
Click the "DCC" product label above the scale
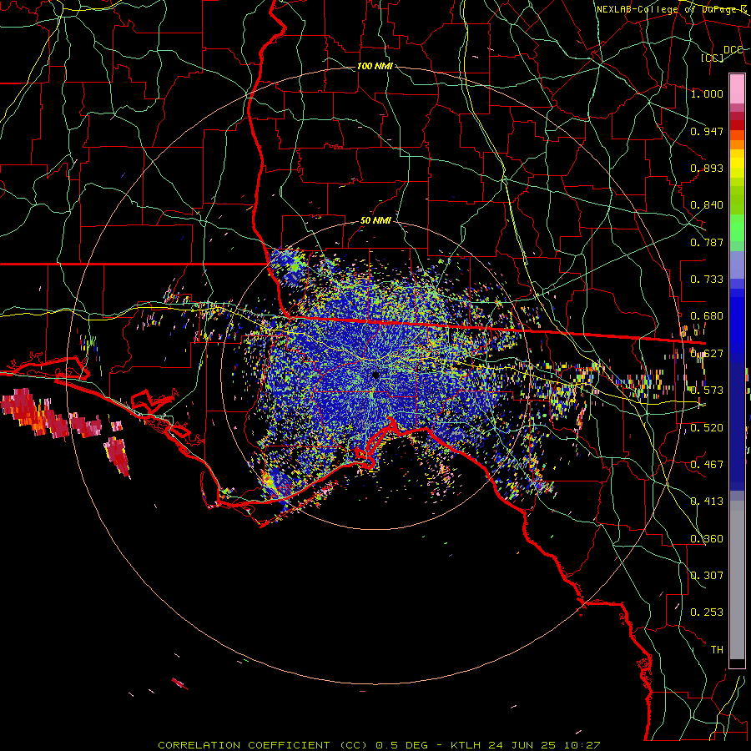[733, 50]
